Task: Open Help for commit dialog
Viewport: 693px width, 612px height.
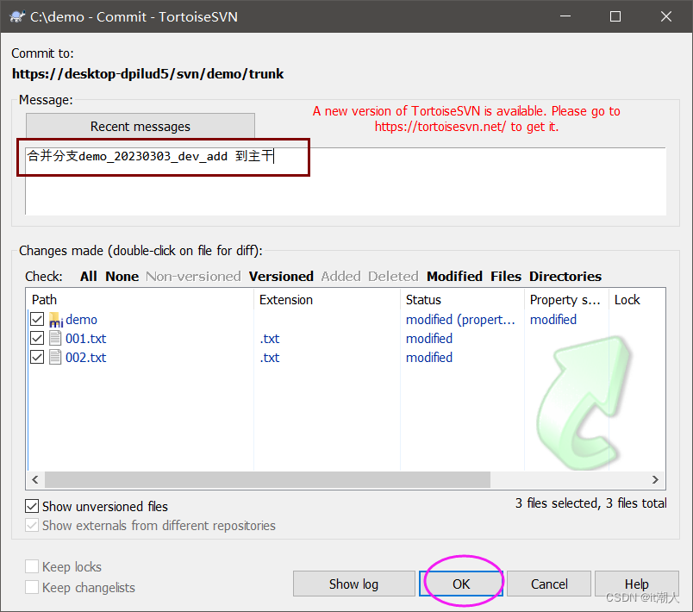Action: pyautogui.click(x=636, y=584)
